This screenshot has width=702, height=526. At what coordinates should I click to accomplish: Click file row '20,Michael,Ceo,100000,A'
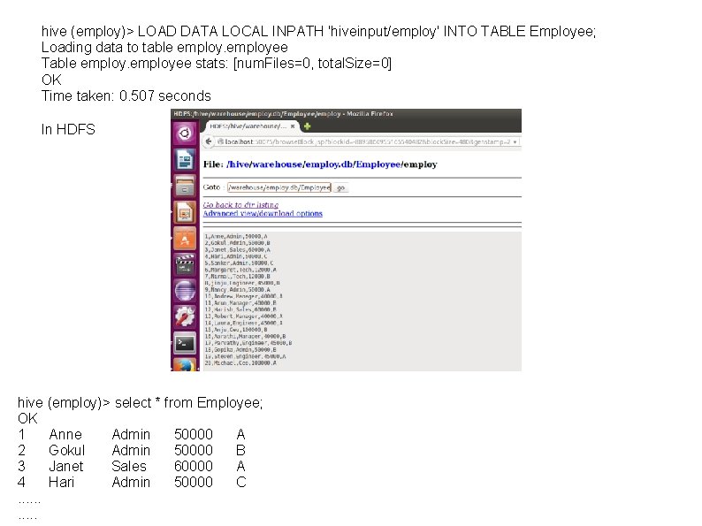tap(240, 363)
